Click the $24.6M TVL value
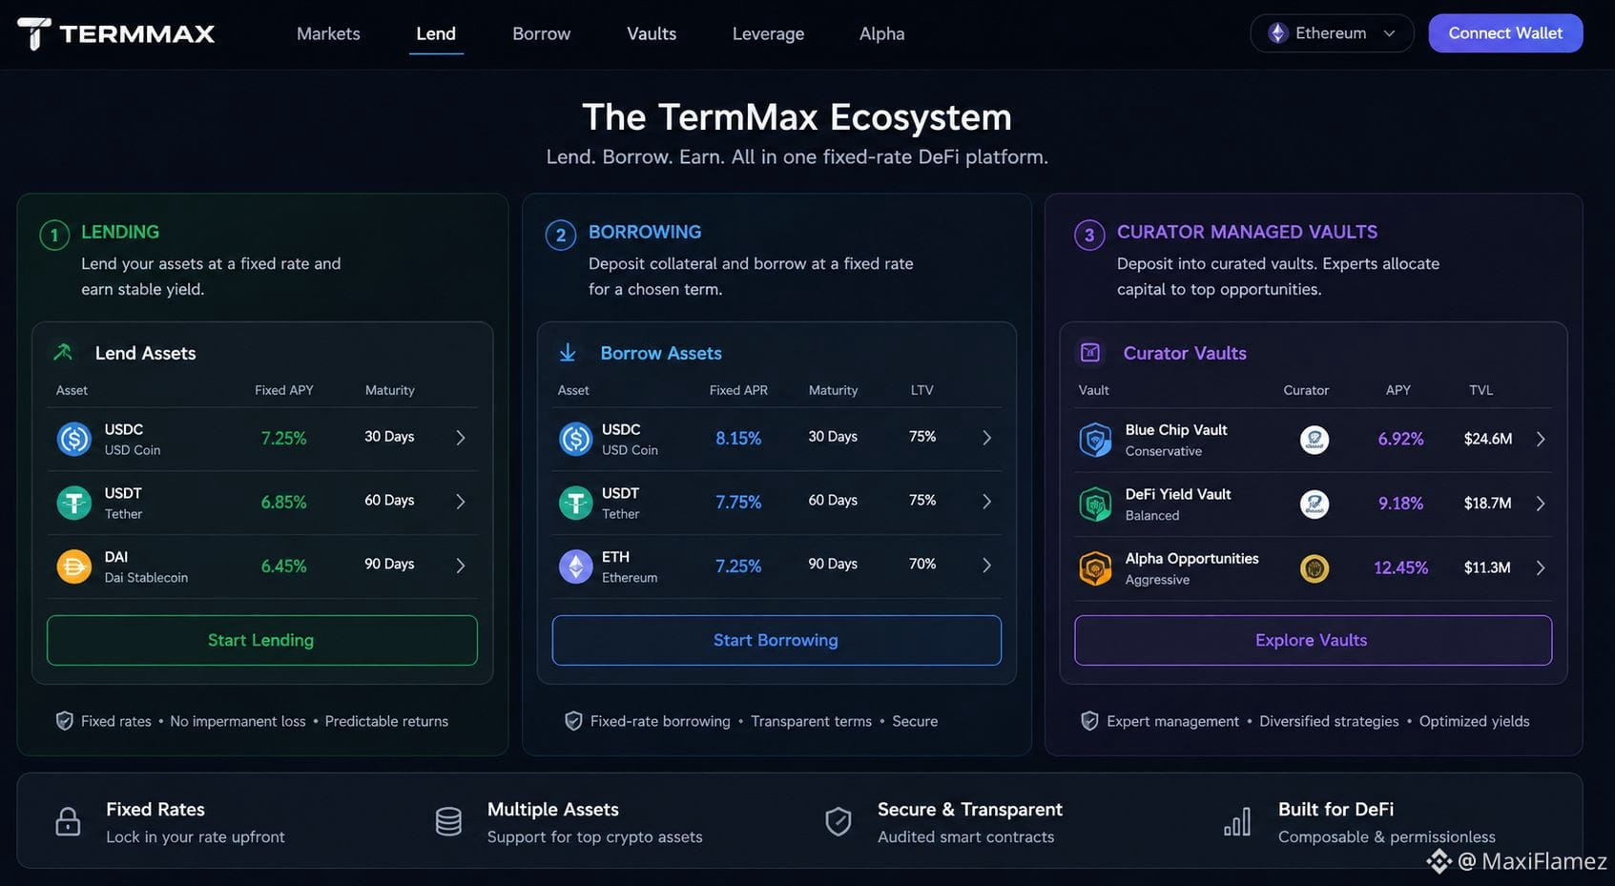This screenshot has height=886, width=1615. (x=1488, y=439)
